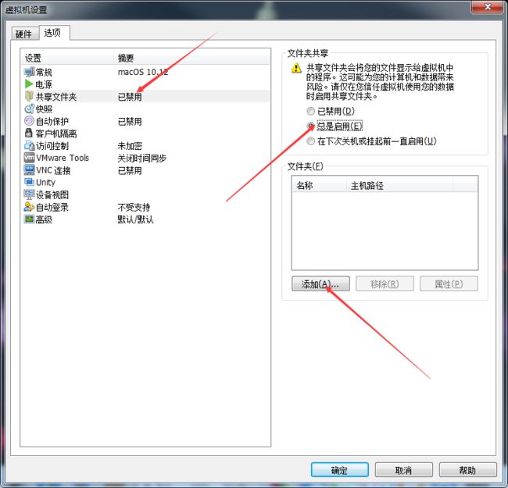
Task: Select the 电源 (Power) settings row label
Action: 44,84
